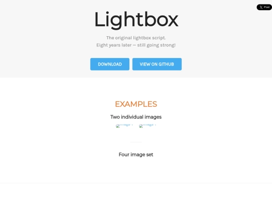Click the alt text of second image link
272x204 pixels.
tap(150, 125)
